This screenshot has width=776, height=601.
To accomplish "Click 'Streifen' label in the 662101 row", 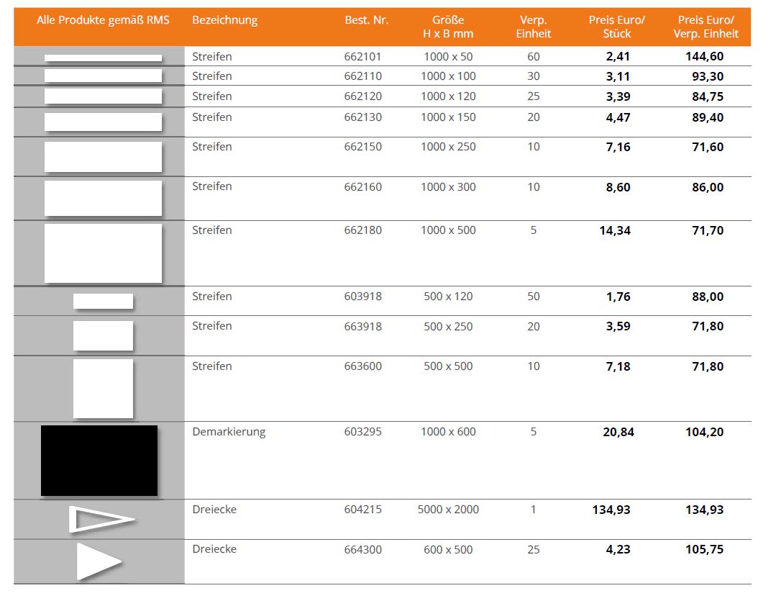I will coord(212,56).
